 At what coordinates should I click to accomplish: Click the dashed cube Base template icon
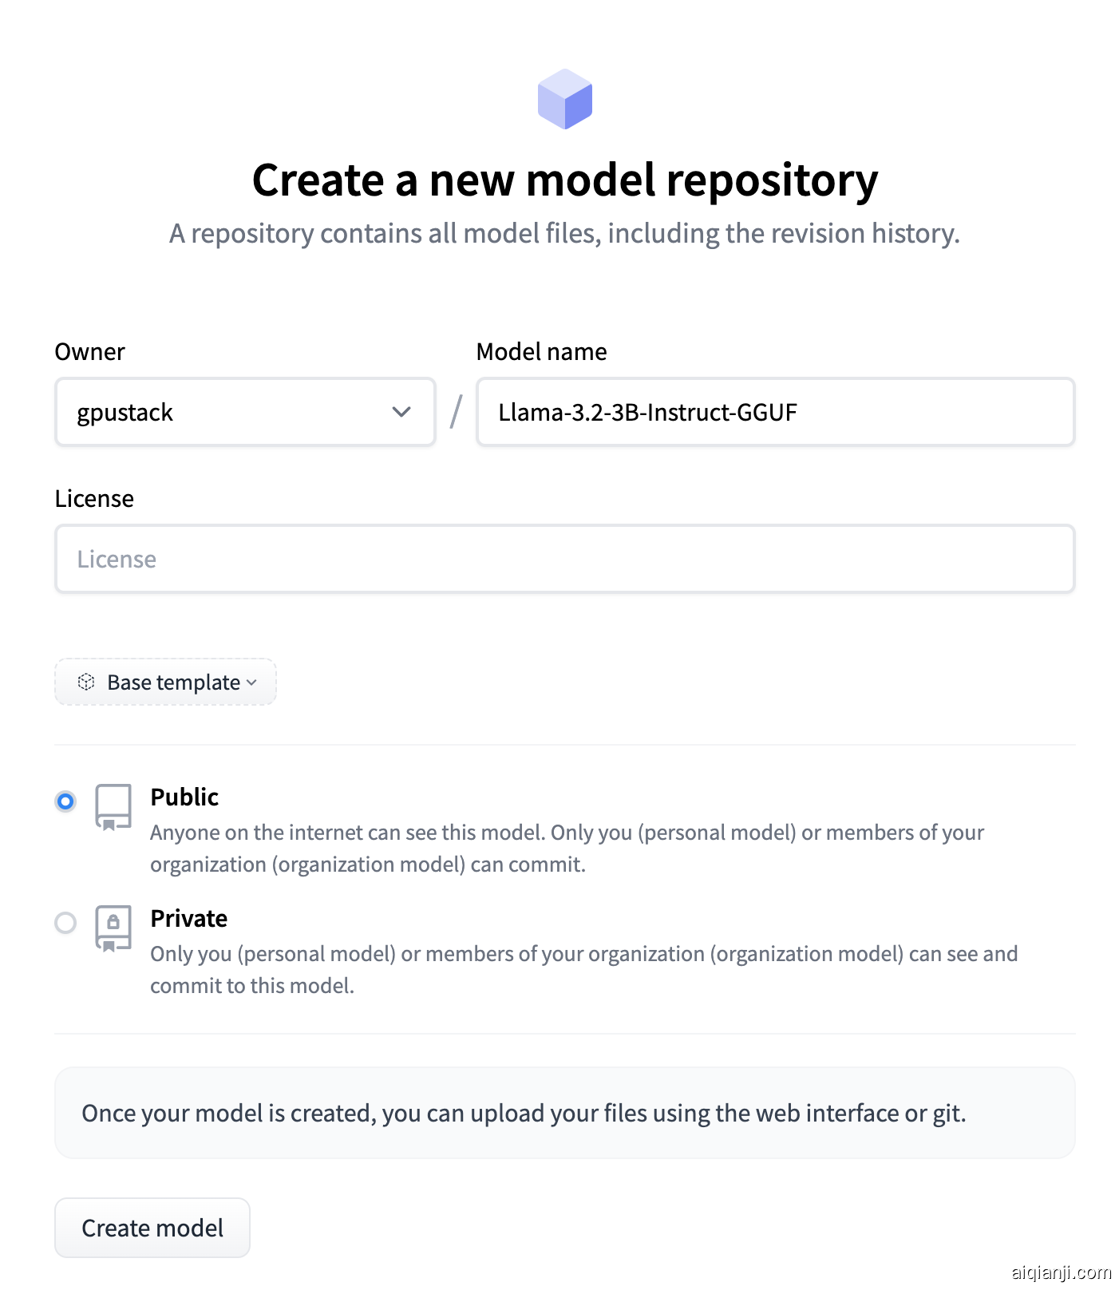coord(86,682)
